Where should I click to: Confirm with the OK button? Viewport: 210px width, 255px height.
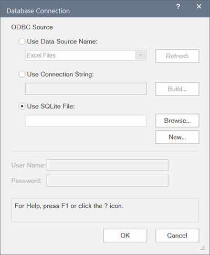125,236
